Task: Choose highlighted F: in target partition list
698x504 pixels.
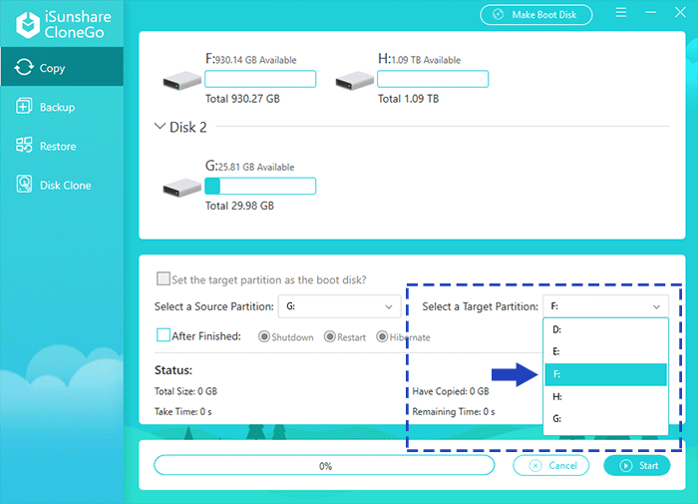Action: coord(605,374)
